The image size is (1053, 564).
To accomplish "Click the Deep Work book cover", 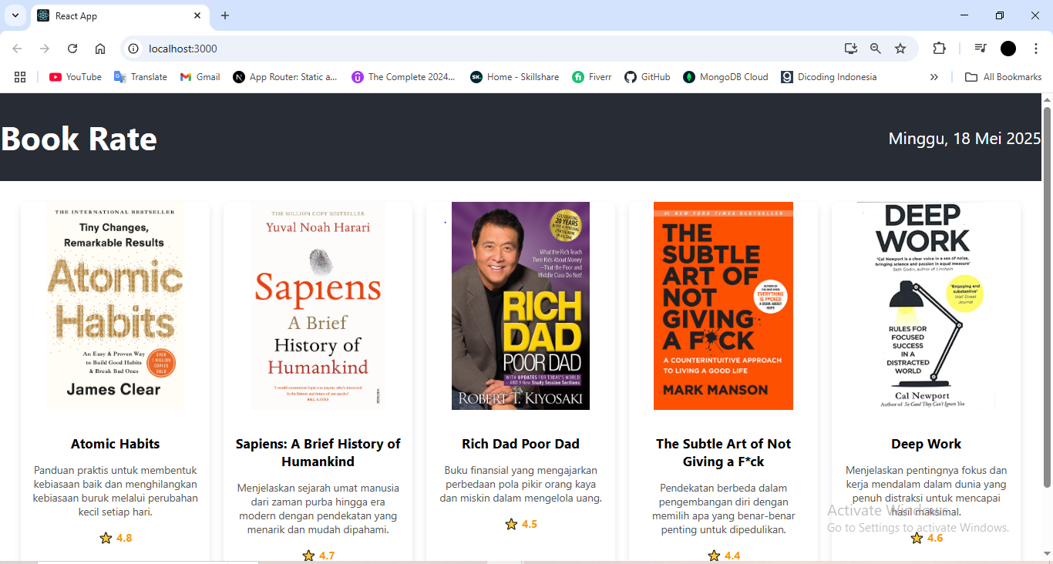I will (926, 306).
